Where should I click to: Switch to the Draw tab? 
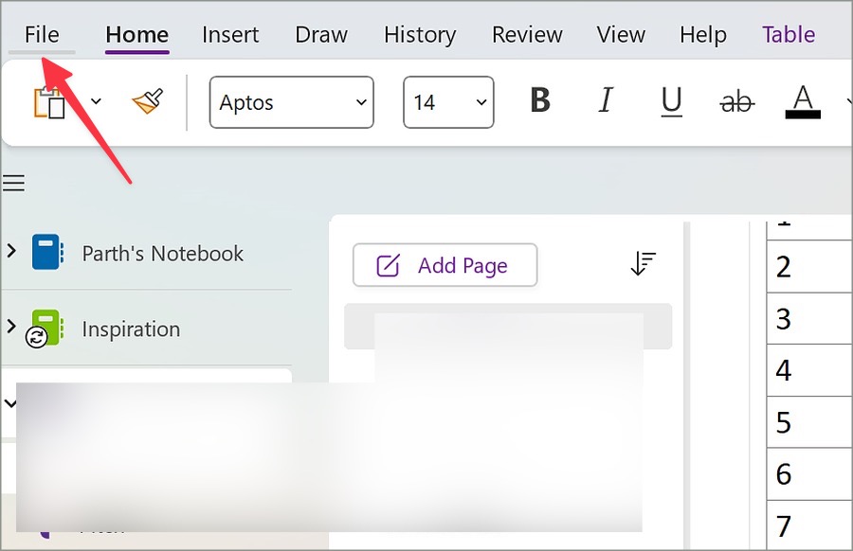(x=321, y=35)
